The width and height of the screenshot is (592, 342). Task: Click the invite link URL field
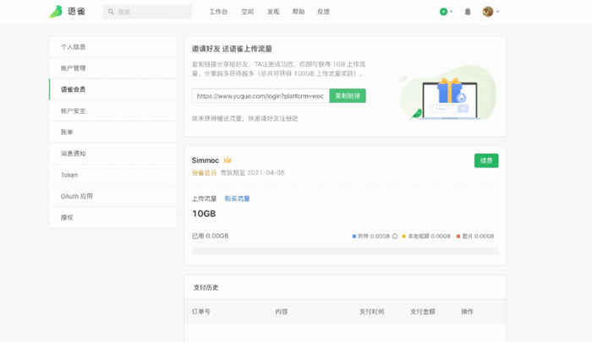(x=260, y=95)
